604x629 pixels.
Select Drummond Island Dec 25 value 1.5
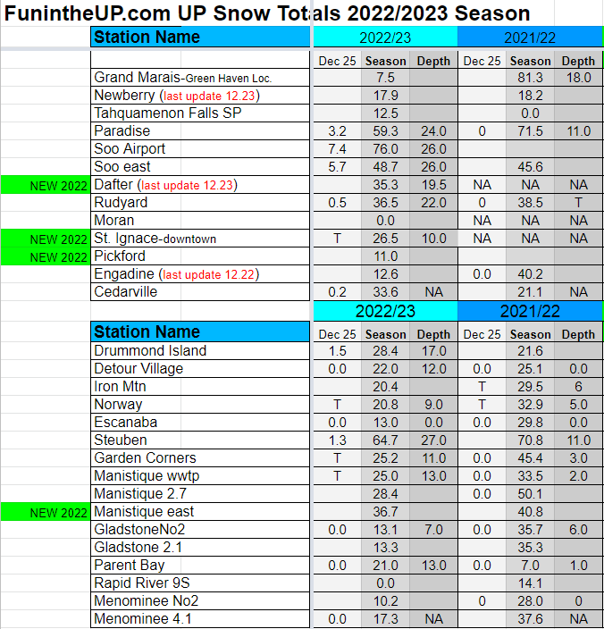pyautogui.click(x=338, y=350)
